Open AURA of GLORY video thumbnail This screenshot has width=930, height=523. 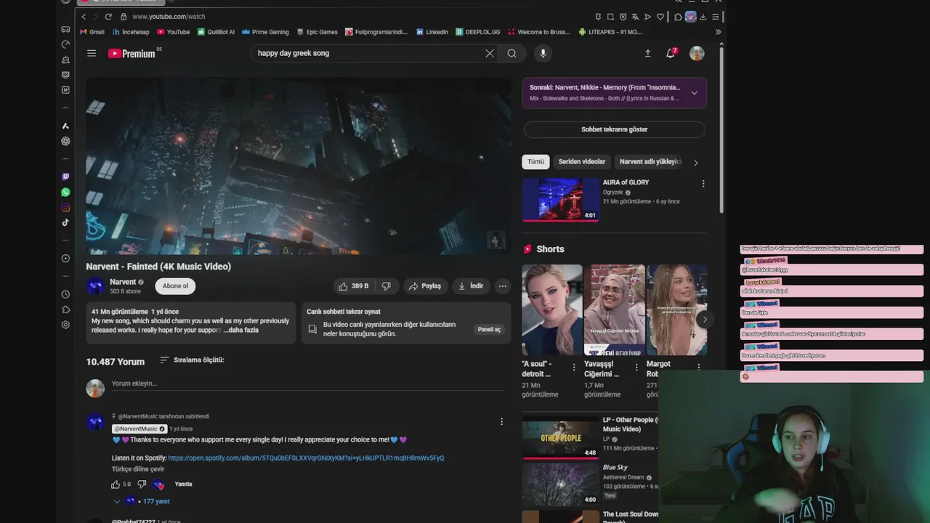560,199
